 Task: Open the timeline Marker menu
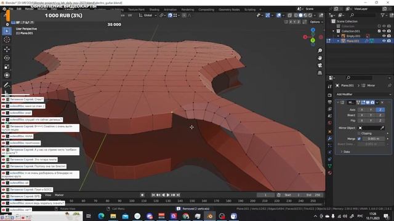click(x=59, y=195)
